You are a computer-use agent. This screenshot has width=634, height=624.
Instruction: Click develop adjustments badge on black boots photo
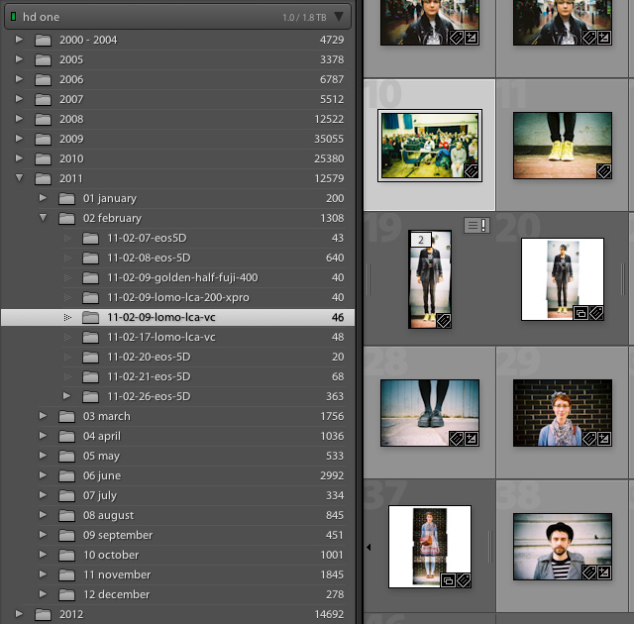coord(472,439)
